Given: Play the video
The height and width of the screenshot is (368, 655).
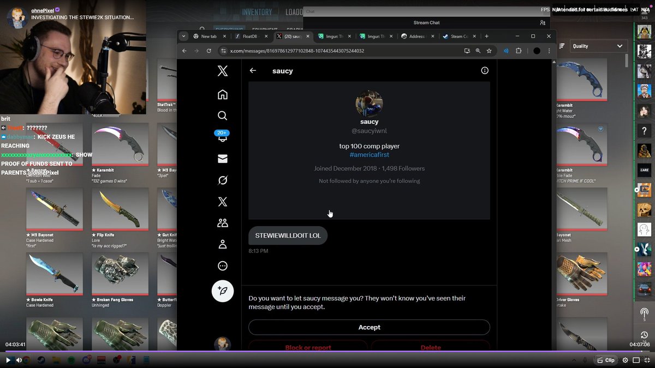Looking at the screenshot, I should pyautogui.click(x=8, y=360).
